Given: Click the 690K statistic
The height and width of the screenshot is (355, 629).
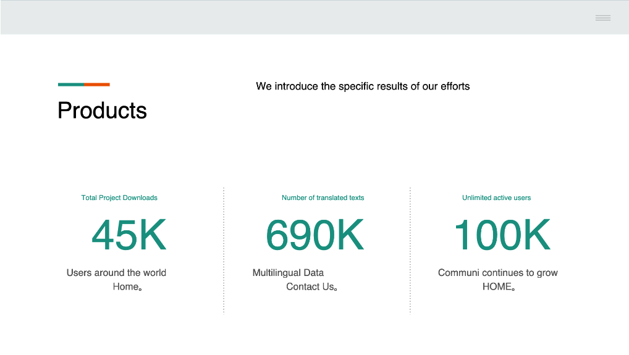Looking at the screenshot, I should 315,235.
